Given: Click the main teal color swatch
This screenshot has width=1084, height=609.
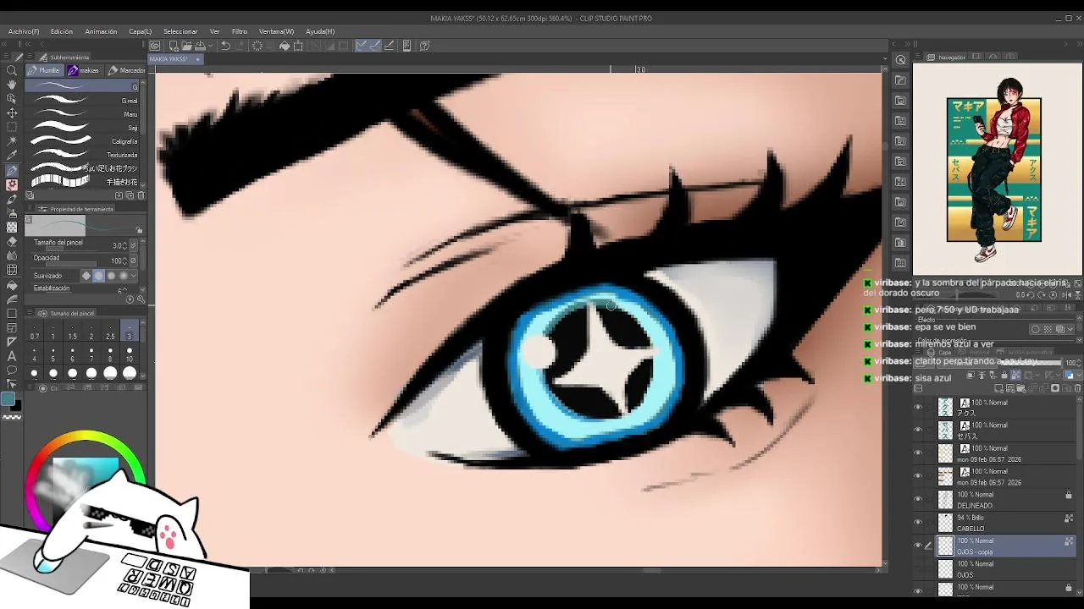Looking at the screenshot, I should point(8,399).
